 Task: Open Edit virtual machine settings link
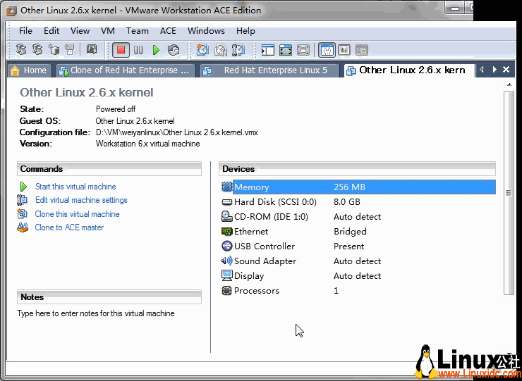click(x=81, y=200)
